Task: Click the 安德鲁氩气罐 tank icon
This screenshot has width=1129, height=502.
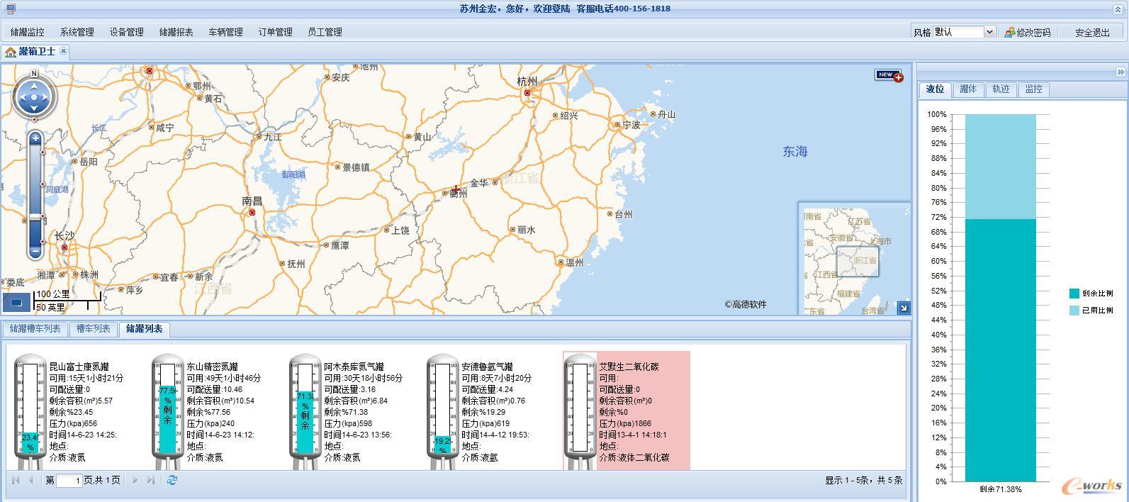Action: [x=442, y=411]
